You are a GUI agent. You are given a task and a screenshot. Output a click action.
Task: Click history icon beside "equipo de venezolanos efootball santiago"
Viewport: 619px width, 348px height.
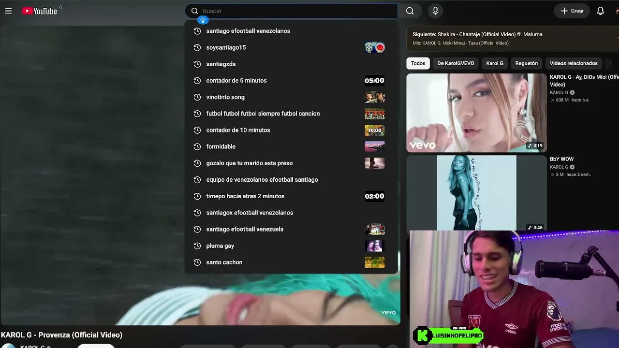pyautogui.click(x=197, y=180)
